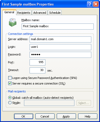Select the General tab
Viewport: 100px width, 122px height.
pyautogui.click(x=9, y=12)
